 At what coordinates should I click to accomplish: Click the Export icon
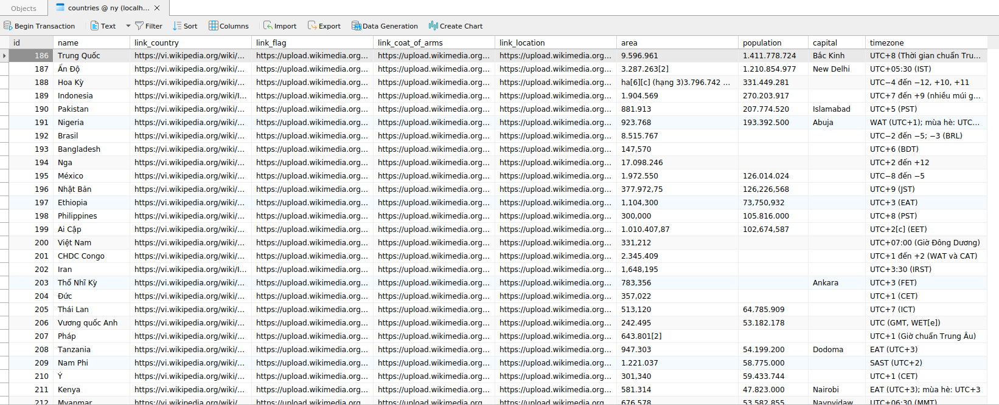pyautogui.click(x=312, y=26)
